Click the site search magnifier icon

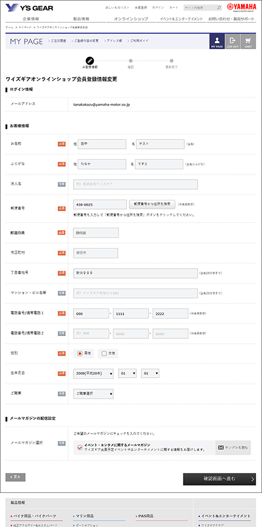[219, 7]
